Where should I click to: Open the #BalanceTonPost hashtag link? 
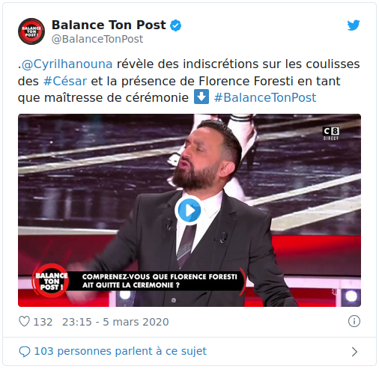click(x=265, y=97)
